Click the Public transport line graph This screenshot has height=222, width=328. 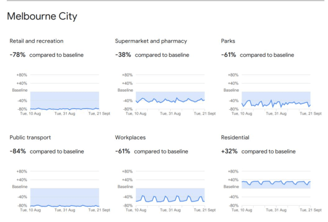64,205
